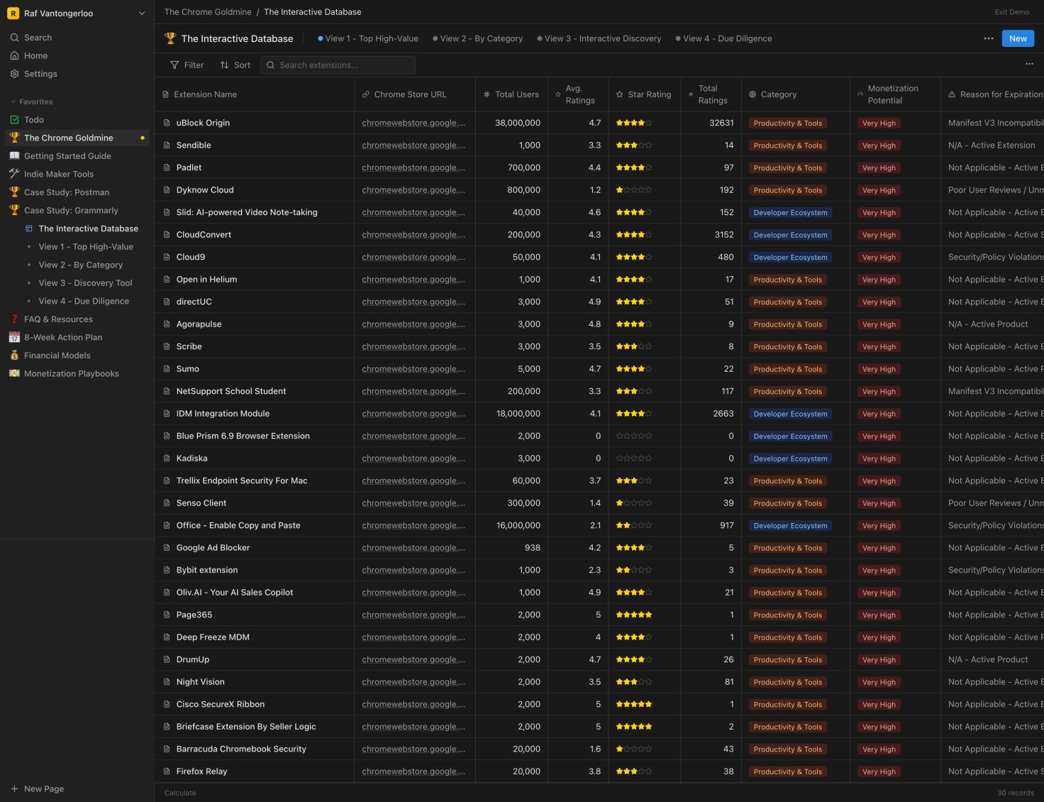This screenshot has height=802, width=1044.
Task: Switch to View 4 - Due Diligence tab
Action: tap(724, 38)
